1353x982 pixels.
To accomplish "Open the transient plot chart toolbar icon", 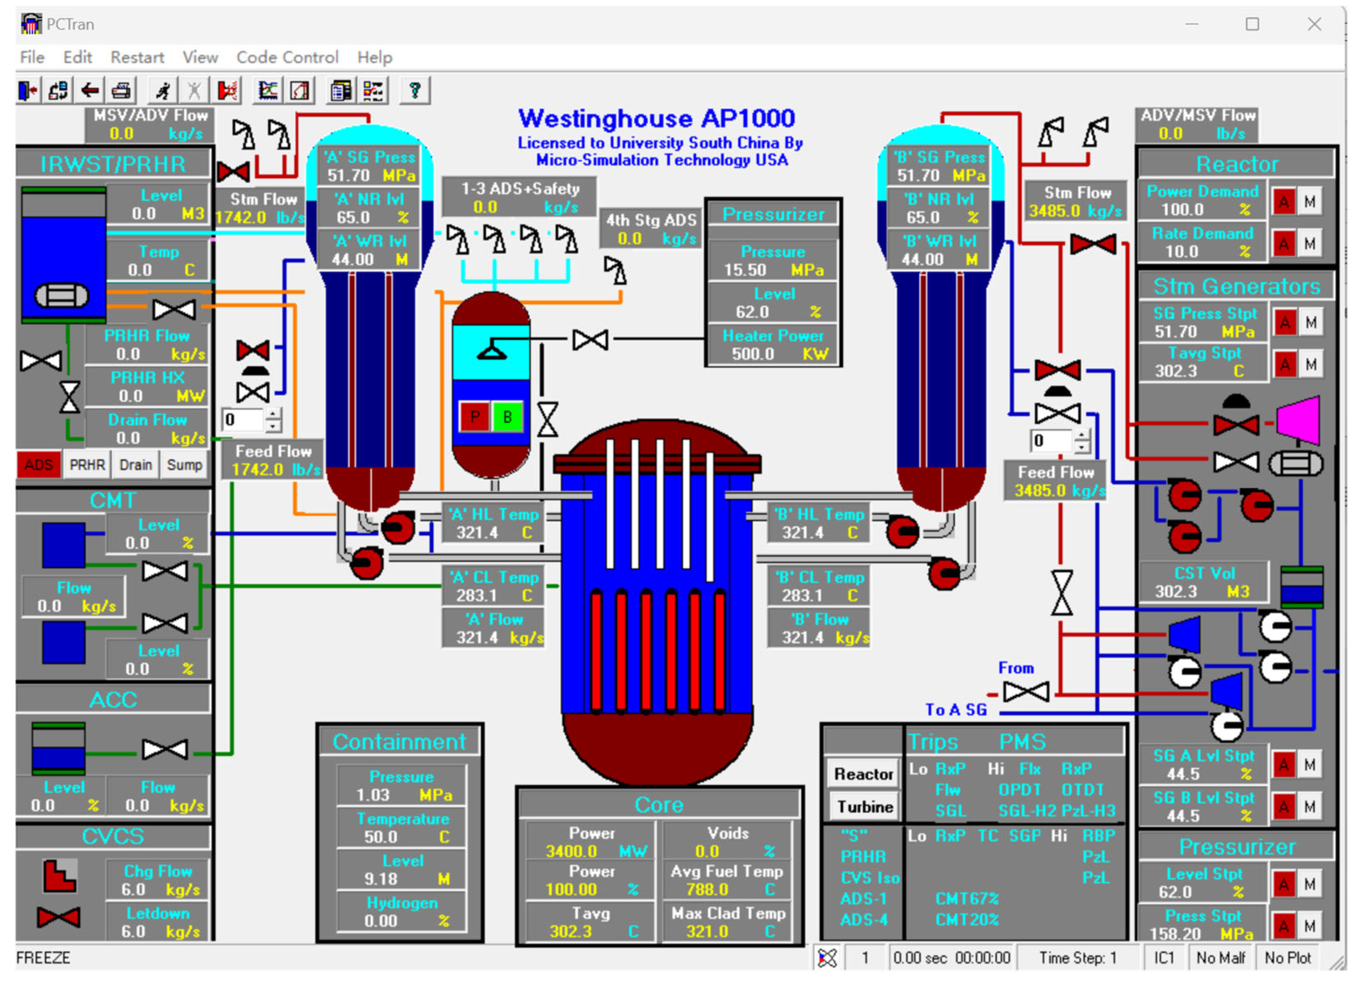I will point(268,90).
